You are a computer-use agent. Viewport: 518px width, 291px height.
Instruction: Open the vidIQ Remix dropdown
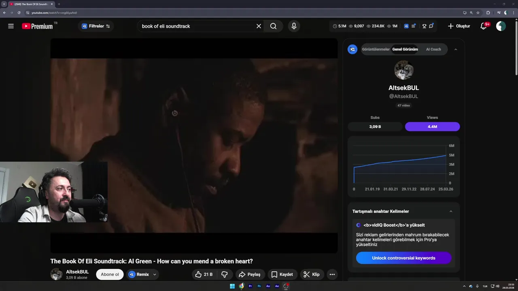(x=142, y=274)
